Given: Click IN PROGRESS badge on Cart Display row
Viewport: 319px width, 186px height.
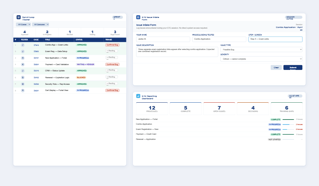Looking at the screenshot, I should pos(83,90).
